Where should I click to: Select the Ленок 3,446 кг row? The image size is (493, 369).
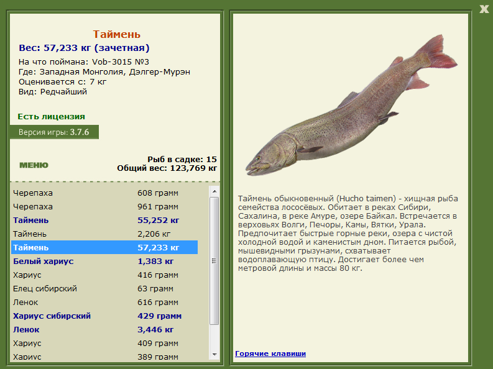click(x=104, y=329)
